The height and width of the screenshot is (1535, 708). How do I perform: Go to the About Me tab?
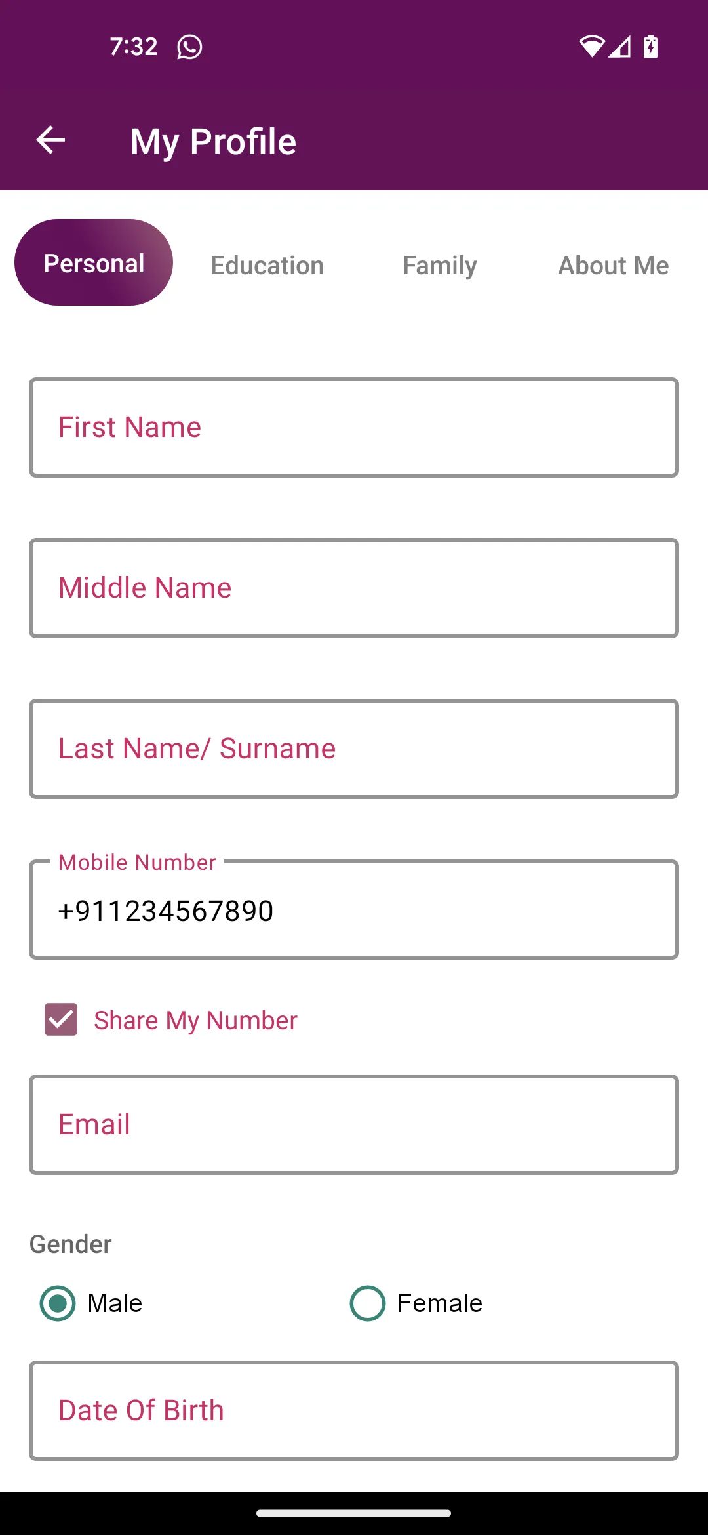point(614,266)
